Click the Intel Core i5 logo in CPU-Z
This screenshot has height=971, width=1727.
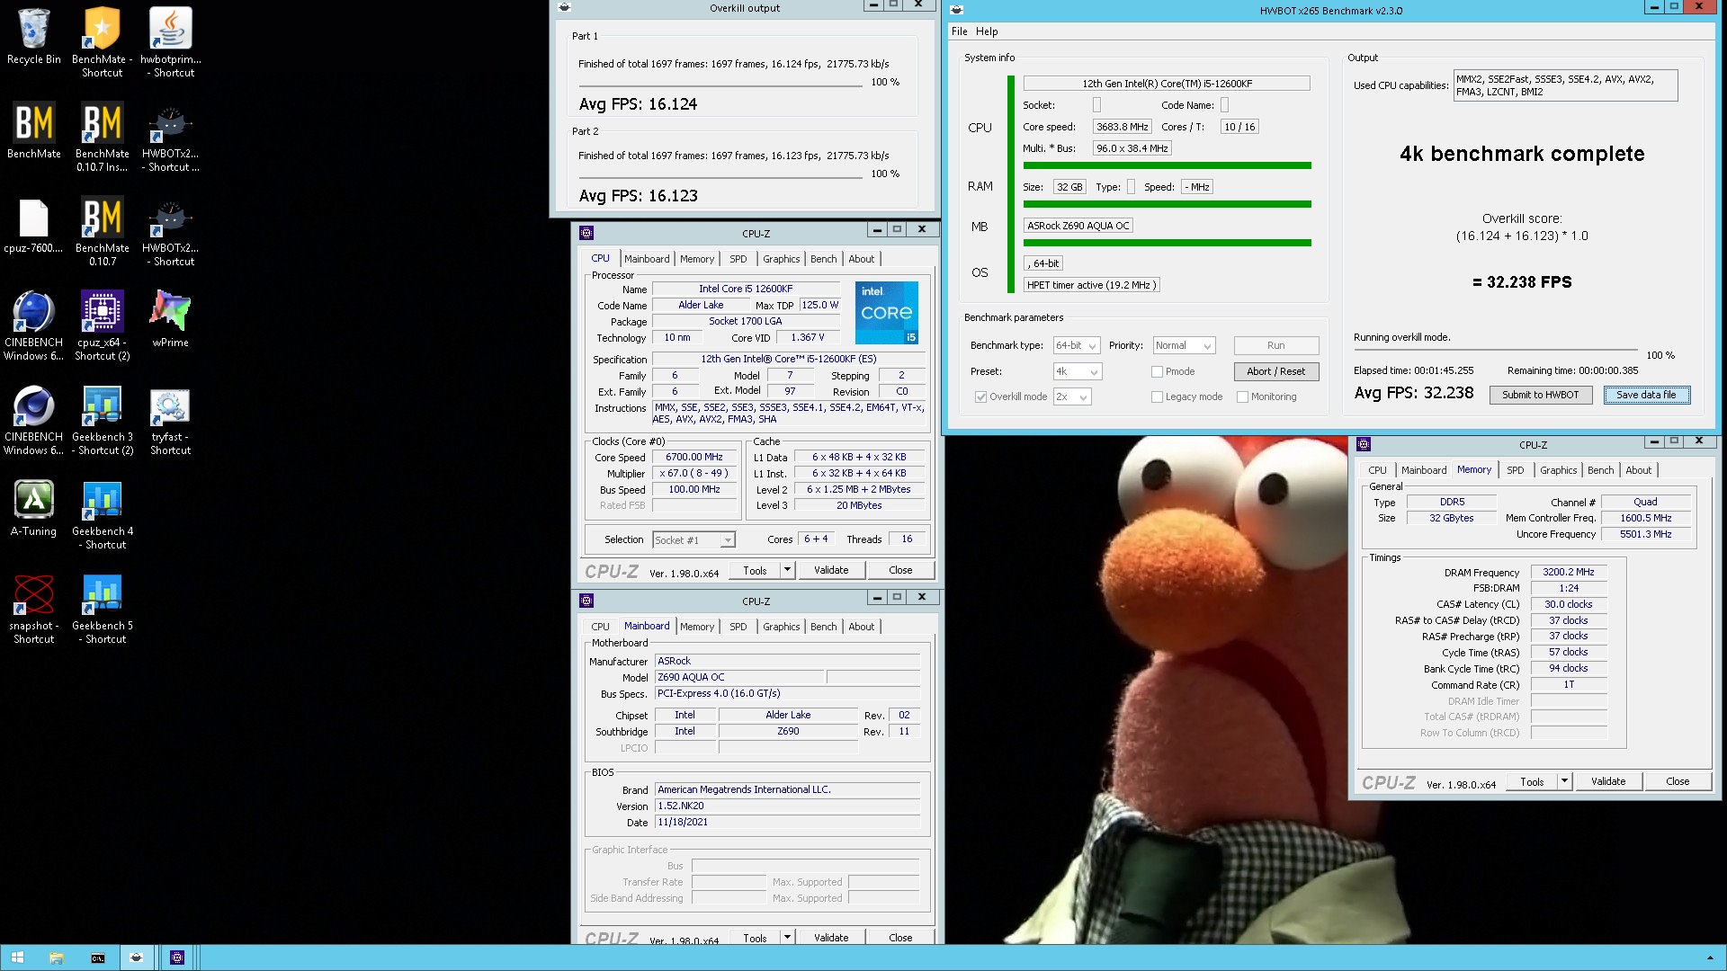(x=887, y=313)
